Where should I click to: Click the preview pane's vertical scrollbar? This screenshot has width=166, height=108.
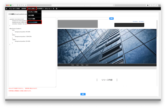click(157, 29)
